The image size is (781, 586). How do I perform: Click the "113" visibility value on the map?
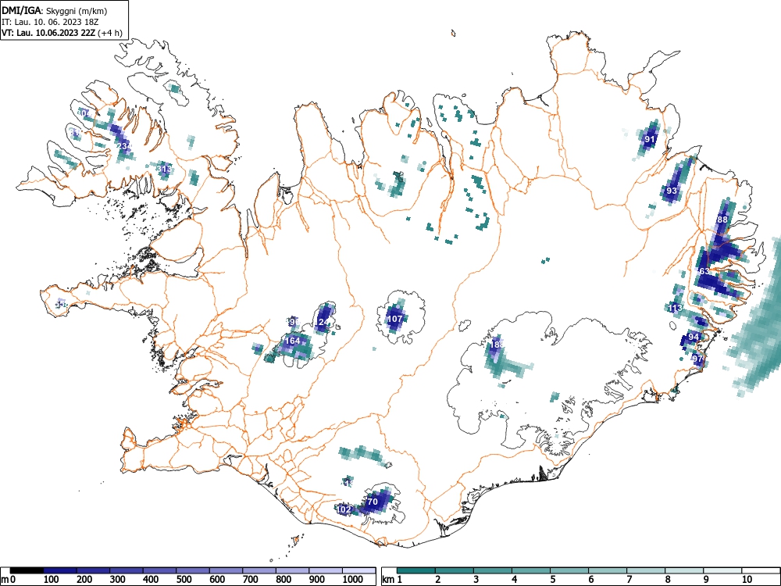pyautogui.click(x=676, y=308)
